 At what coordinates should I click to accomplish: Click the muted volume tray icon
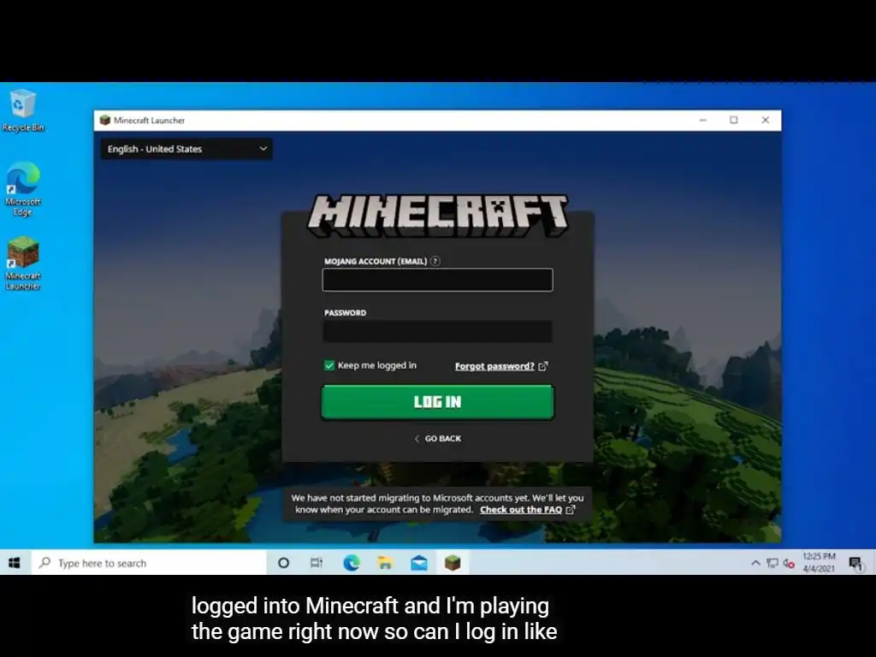(x=788, y=563)
